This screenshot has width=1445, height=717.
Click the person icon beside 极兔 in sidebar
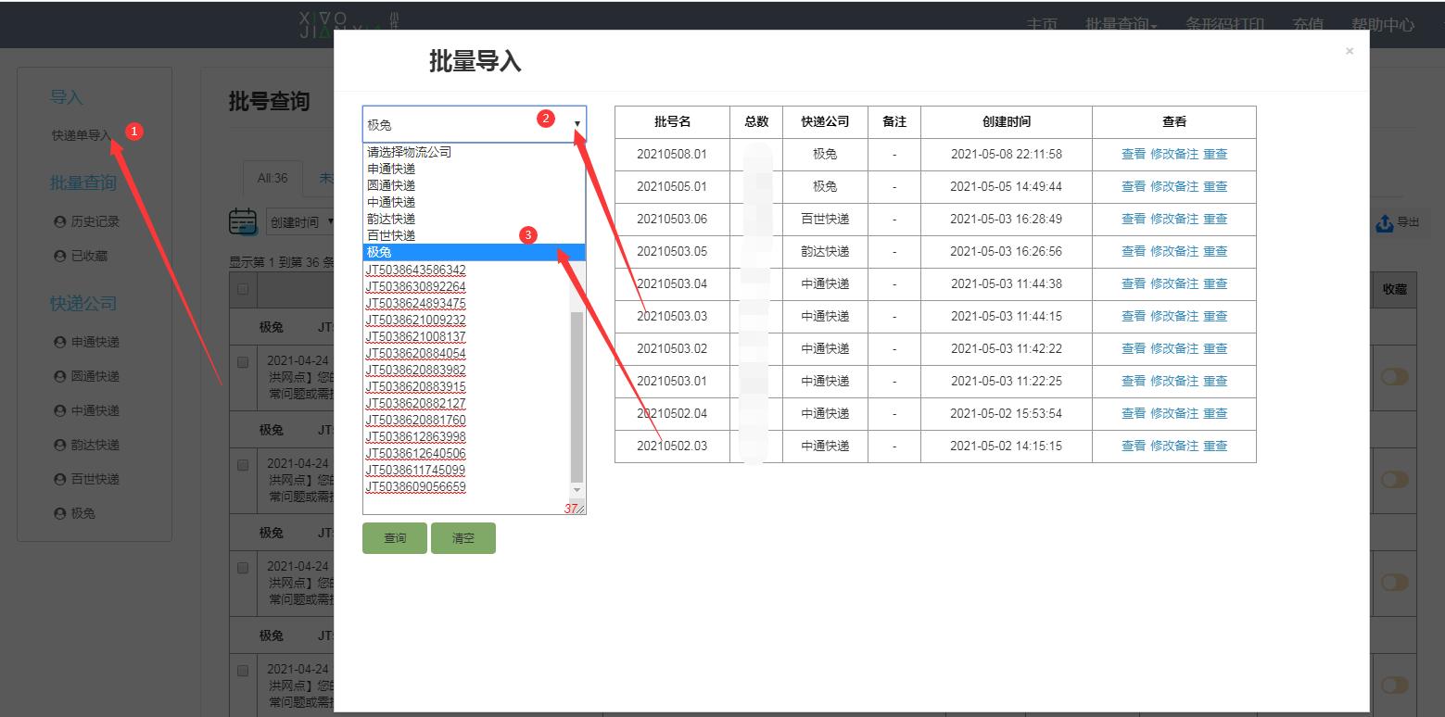[58, 512]
